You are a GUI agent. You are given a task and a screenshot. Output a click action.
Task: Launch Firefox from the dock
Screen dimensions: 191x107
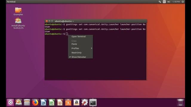coord(35,103)
